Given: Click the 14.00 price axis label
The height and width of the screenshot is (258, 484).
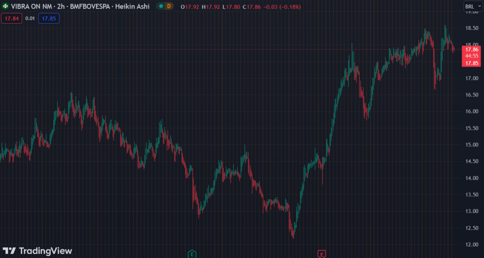Looking at the screenshot, I should [x=472, y=178].
